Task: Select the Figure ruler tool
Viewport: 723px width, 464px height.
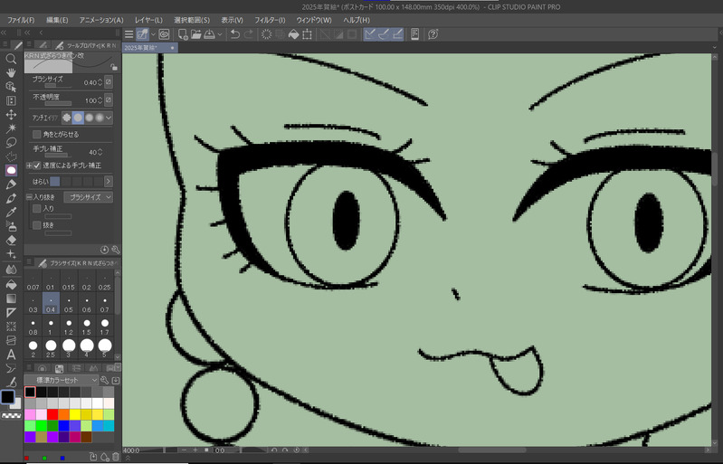Action: click(x=11, y=313)
